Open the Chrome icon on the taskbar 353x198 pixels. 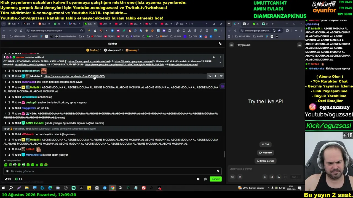pos(113,188)
